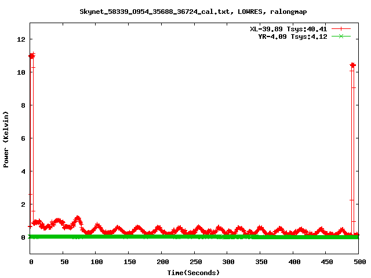Click x-axis tick label 150

coord(130,262)
